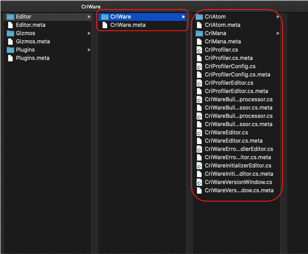308x254 pixels.
Task: Click the script icon beside CriWareVersionWindow.cs
Action: tap(199, 182)
